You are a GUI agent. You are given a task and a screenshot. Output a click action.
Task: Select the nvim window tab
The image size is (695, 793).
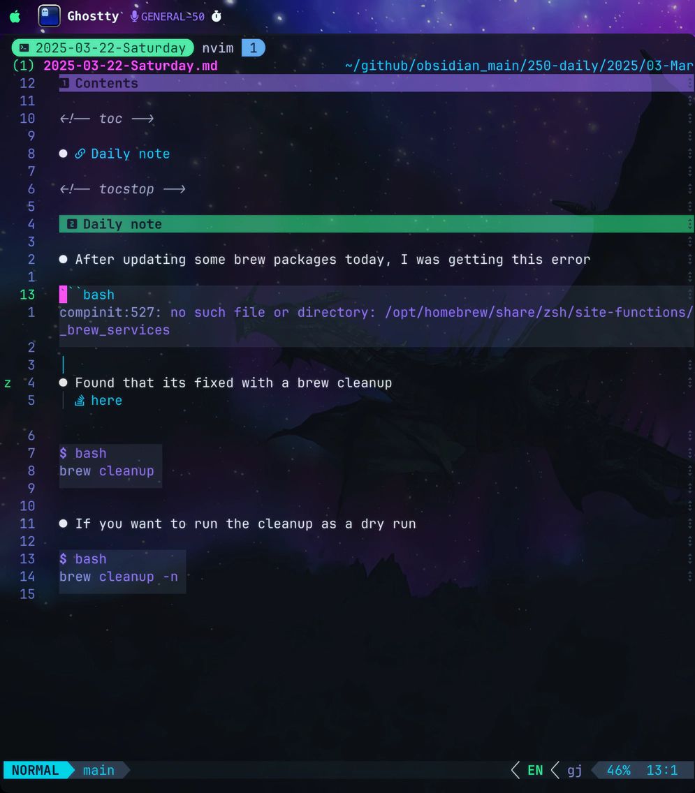point(218,48)
